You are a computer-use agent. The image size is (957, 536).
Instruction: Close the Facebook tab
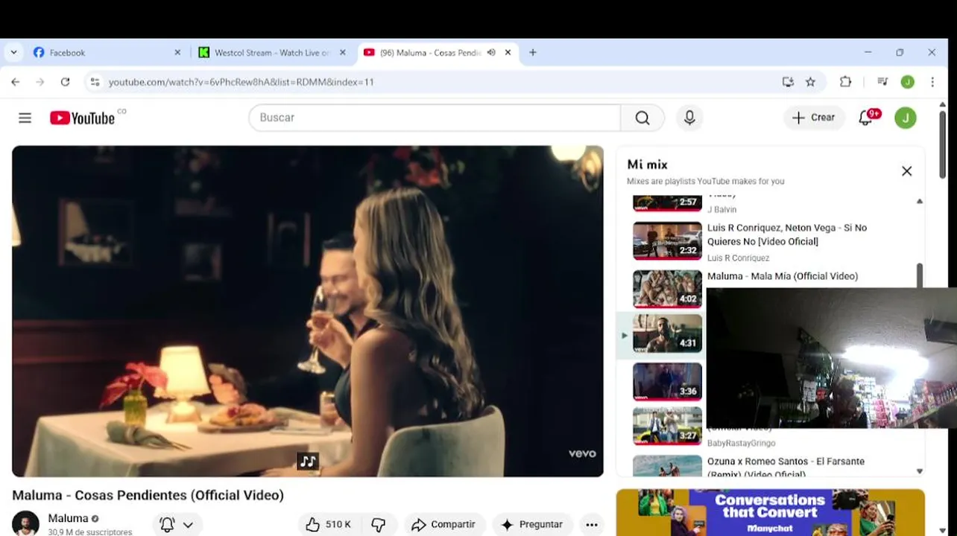tap(177, 53)
